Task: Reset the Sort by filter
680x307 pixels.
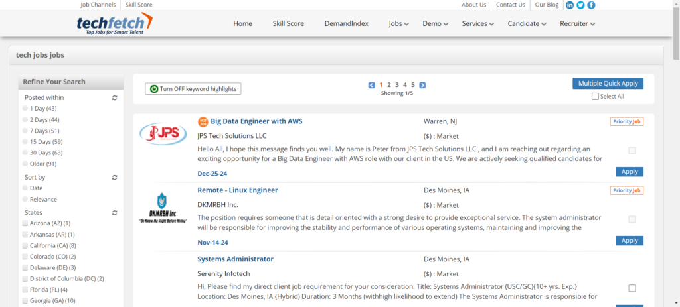Action: [x=114, y=177]
